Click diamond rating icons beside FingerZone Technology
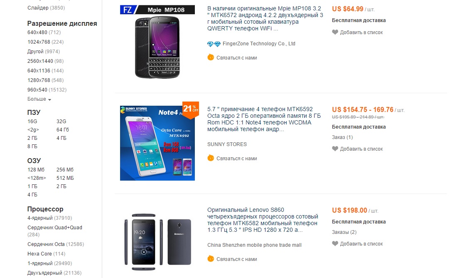 point(214,44)
